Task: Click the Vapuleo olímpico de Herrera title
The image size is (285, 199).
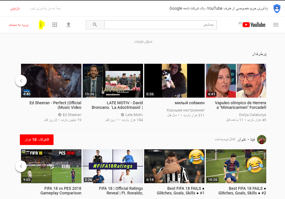Action: click(240, 105)
